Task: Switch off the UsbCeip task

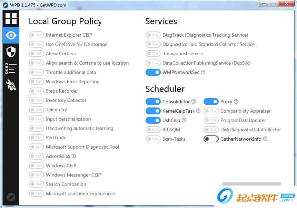Action: point(153,120)
